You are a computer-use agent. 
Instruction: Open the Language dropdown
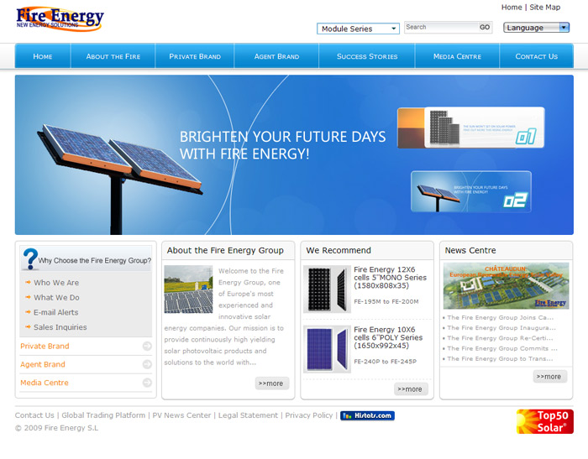[536, 28]
